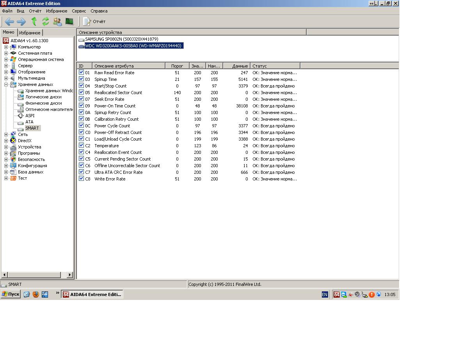Select ATA tree item
This screenshot has width=458, height=348.
coord(29,122)
